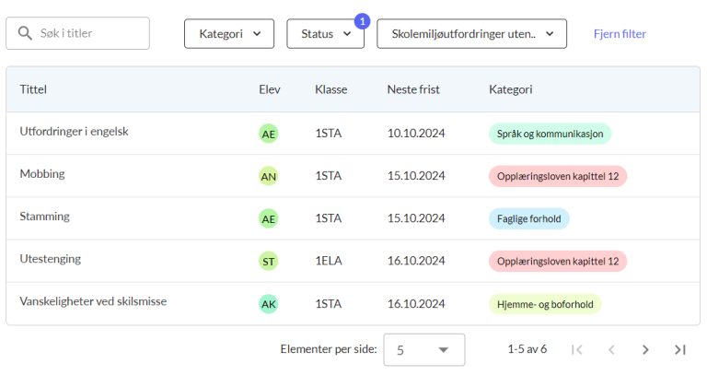
Task: Click the ST student avatar
Action: click(268, 262)
